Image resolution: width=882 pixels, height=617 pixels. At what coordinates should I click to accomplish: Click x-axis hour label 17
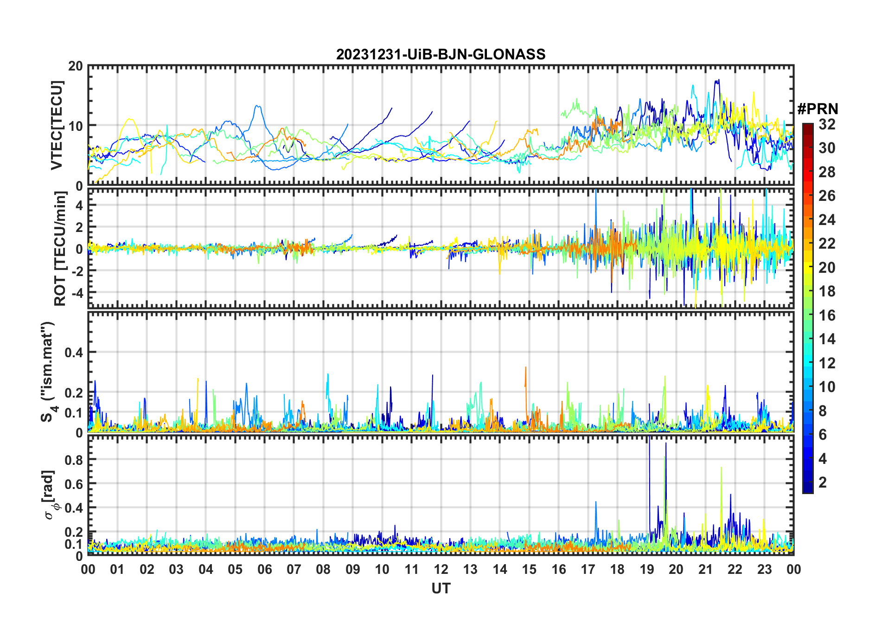point(588,569)
